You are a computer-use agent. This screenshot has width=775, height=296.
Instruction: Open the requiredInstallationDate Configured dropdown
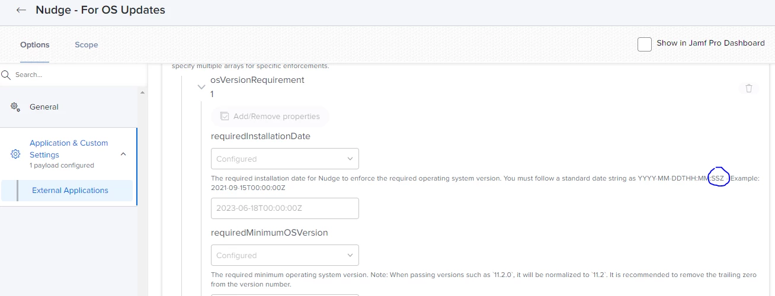point(285,159)
